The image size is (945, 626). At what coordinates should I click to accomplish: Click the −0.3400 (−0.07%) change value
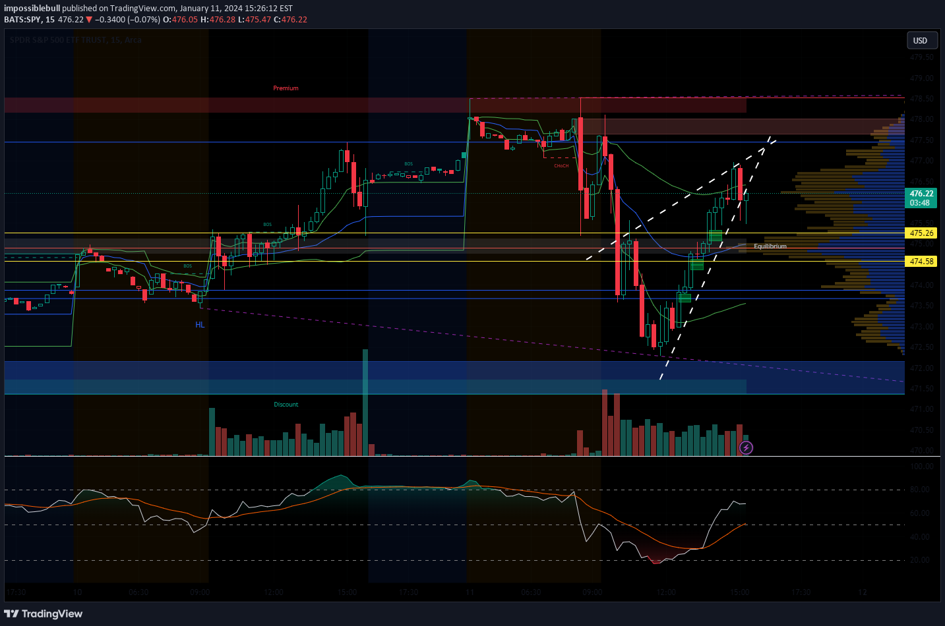[127, 20]
